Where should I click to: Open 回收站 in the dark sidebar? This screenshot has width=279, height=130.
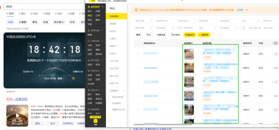click(99, 54)
